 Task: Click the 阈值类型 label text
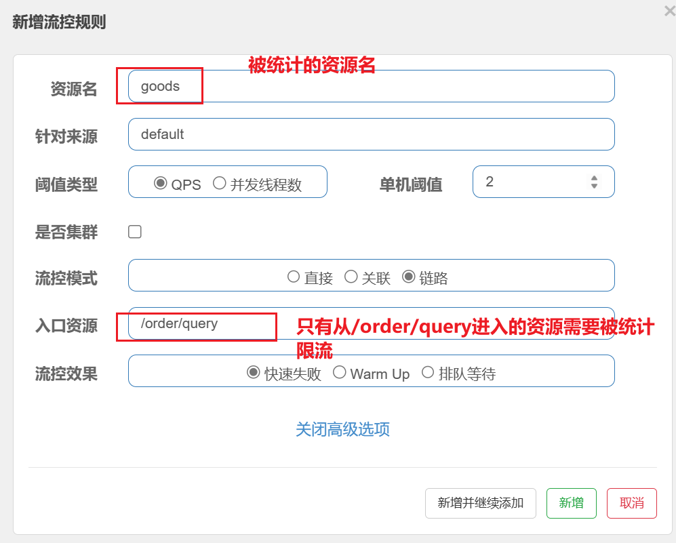click(x=66, y=184)
